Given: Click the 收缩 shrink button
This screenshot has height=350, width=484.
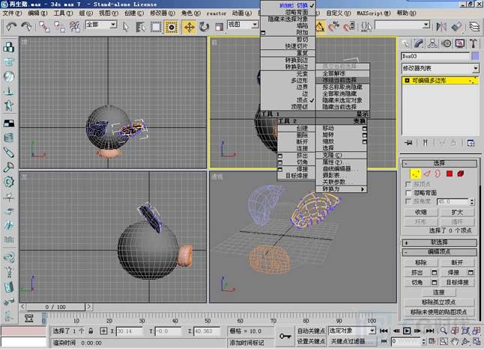Looking at the screenshot, I should pyautogui.click(x=421, y=212).
